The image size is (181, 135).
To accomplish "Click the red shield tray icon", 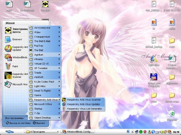I will click(145, 132).
